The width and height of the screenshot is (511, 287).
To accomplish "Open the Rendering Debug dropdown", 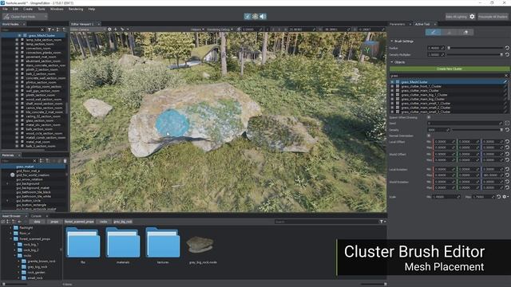I will pyautogui.click(x=220, y=29).
